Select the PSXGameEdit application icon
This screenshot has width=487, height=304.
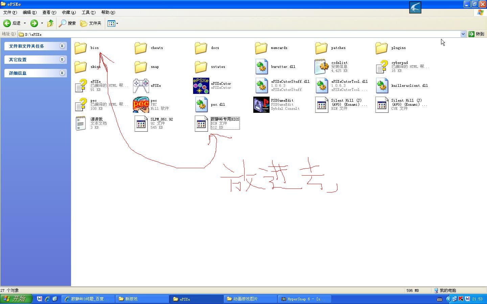pos(261,105)
